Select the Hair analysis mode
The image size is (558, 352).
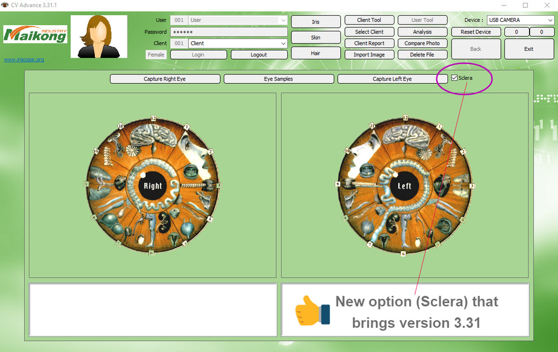pyautogui.click(x=316, y=53)
